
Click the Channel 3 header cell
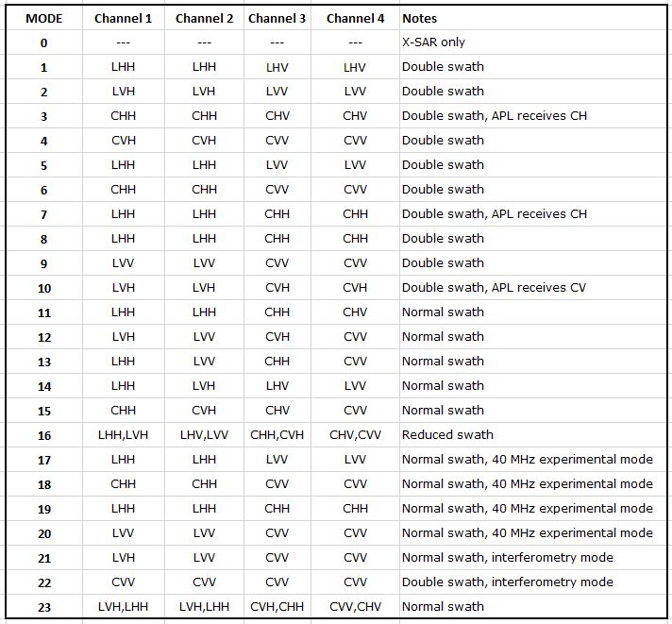[x=277, y=18]
